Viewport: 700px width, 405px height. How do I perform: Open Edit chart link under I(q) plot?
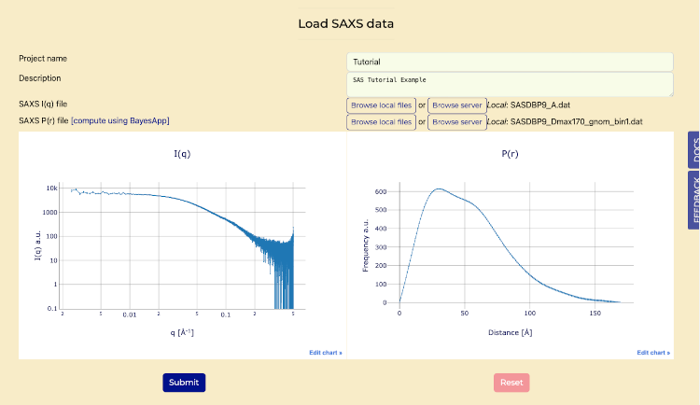click(326, 353)
